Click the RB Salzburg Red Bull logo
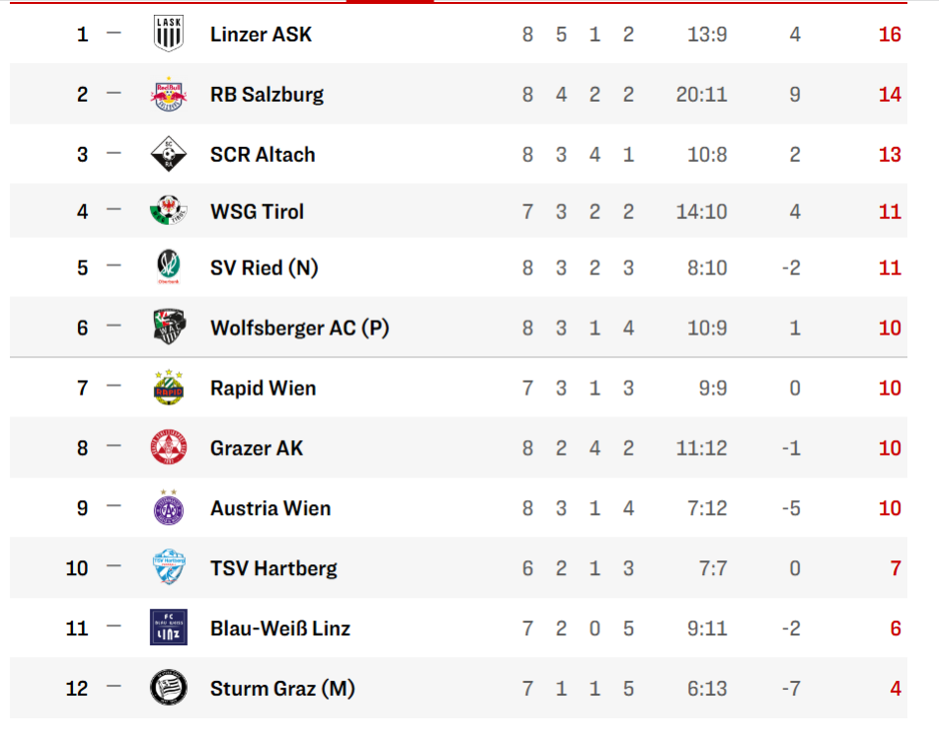939x740 pixels. click(x=168, y=95)
